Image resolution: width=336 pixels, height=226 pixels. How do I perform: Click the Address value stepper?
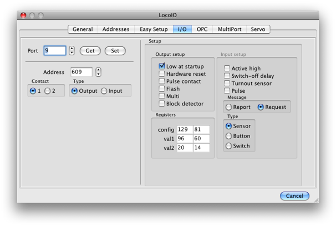click(x=98, y=72)
